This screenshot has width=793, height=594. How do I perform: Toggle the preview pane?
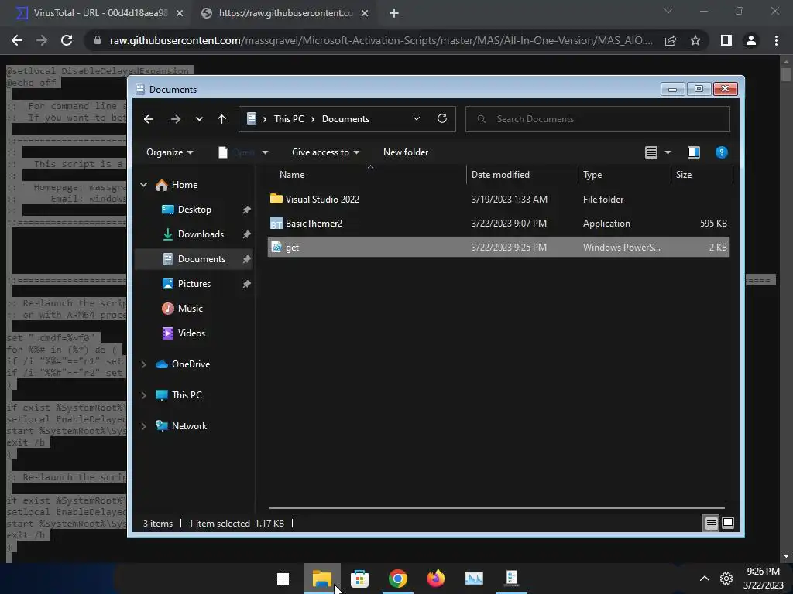pyautogui.click(x=694, y=152)
